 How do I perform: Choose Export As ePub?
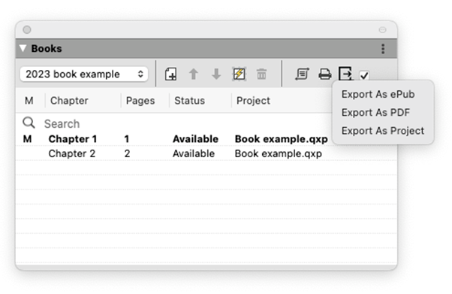click(378, 94)
